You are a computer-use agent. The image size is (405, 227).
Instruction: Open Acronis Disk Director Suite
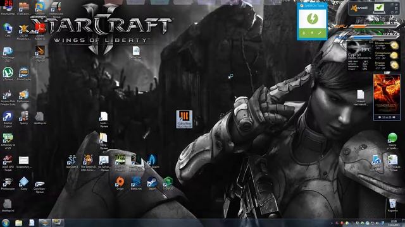[8, 98]
